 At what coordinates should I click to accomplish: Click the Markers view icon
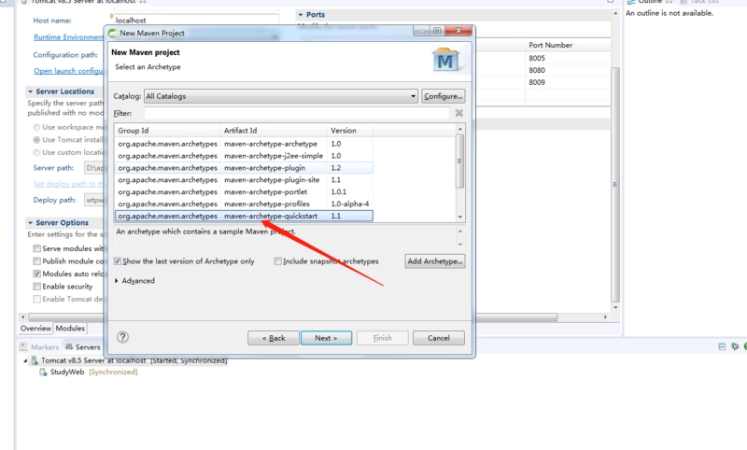(x=24, y=347)
